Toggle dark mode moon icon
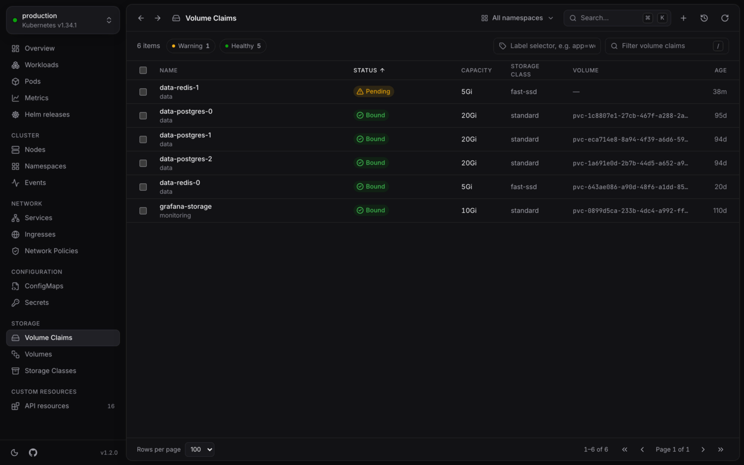Image resolution: width=744 pixels, height=465 pixels. tap(14, 453)
